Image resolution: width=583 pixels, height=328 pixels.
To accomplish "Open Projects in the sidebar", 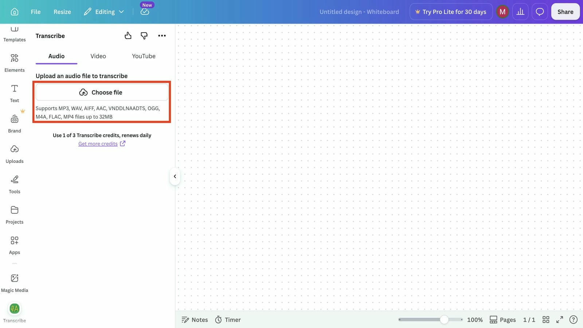I will pyautogui.click(x=15, y=215).
